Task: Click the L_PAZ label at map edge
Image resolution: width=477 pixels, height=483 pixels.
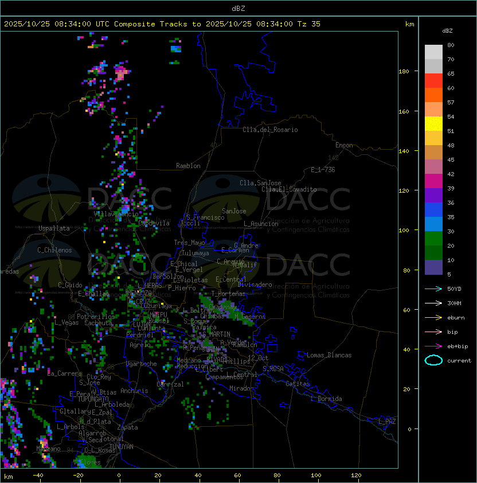Action: click(387, 422)
